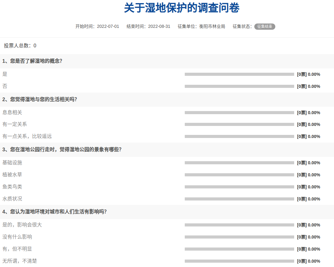Image resolution: width=334 pixels, height=267 pixels.
Task: Click the survey title 关于湿地保护的调查问卷
Action: 182,8
